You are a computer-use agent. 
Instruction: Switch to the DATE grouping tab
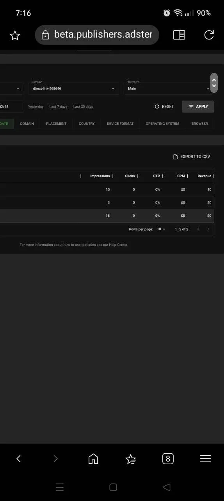coord(7,124)
